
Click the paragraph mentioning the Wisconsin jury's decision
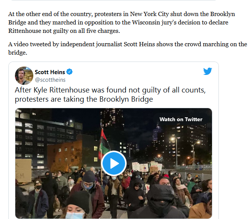(x=122, y=23)
